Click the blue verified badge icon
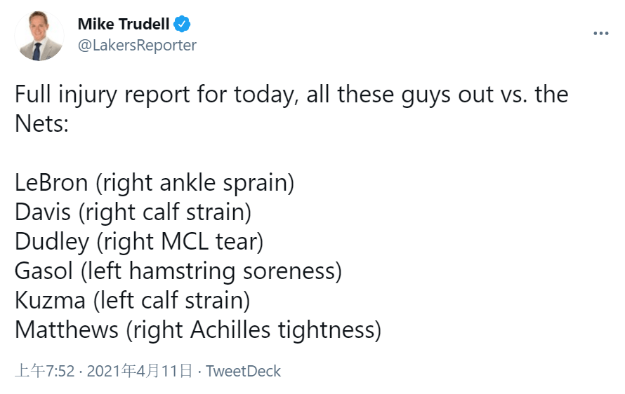The width and height of the screenshot is (625, 394). click(182, 25)
